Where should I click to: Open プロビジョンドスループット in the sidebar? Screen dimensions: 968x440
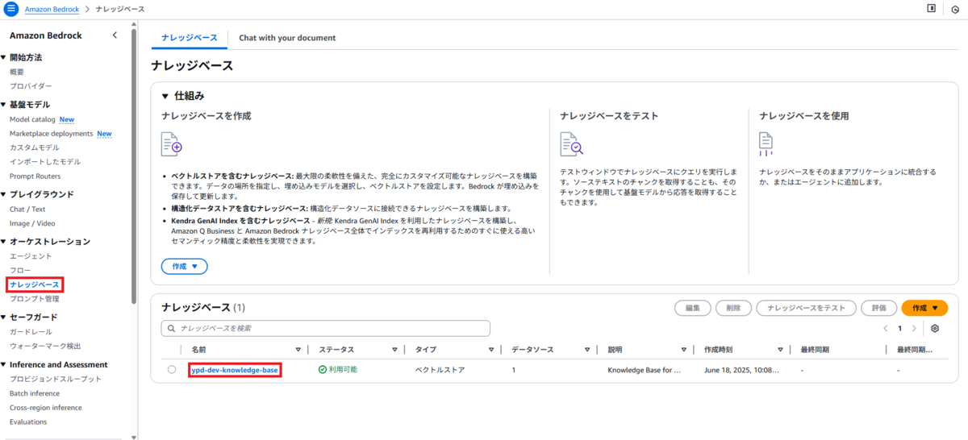pos(56,379)
